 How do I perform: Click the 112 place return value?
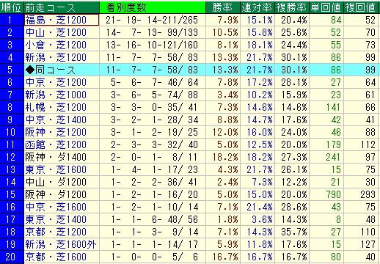click(x=361, y=144)
